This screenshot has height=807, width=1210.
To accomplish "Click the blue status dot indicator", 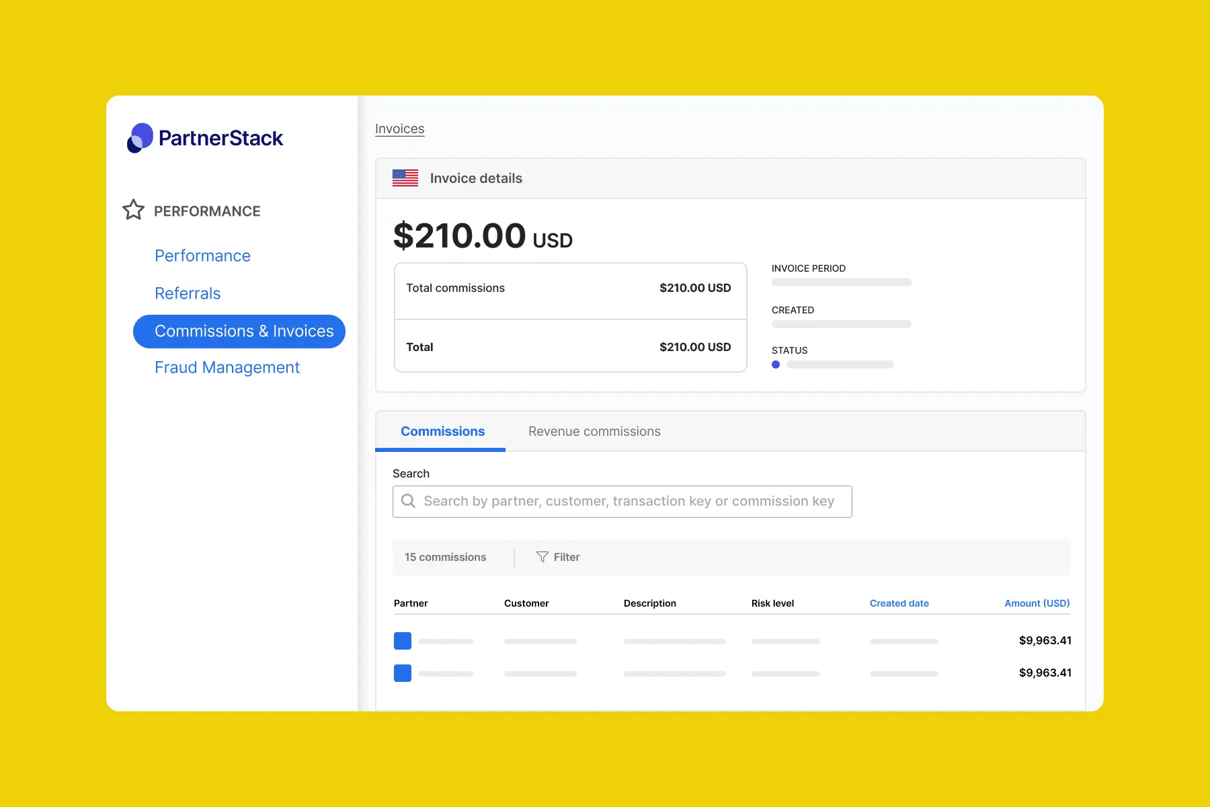I will coord(776,364).
